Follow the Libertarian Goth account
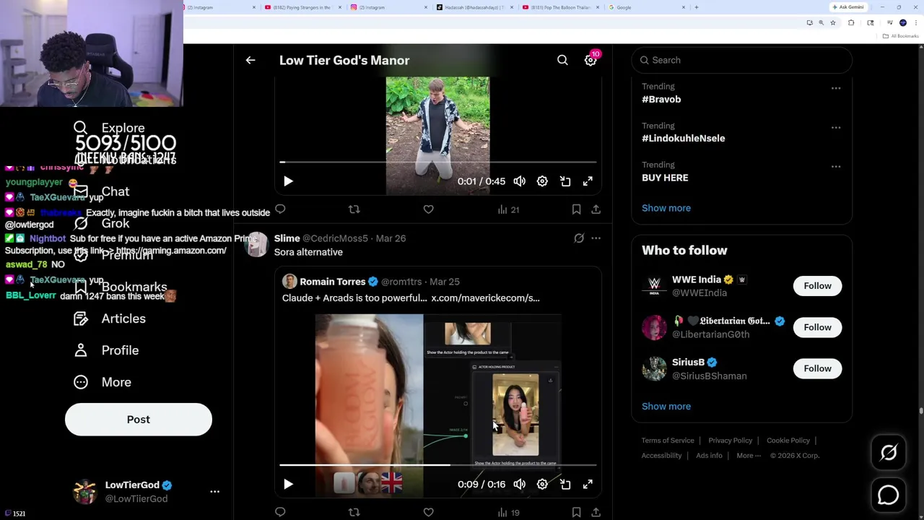 (817, 328)
